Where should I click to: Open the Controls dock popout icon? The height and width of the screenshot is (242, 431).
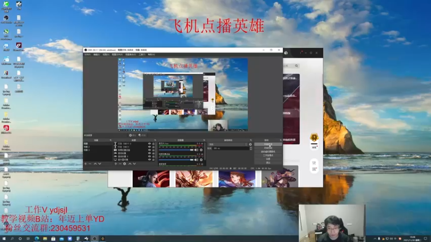[280, 140]
